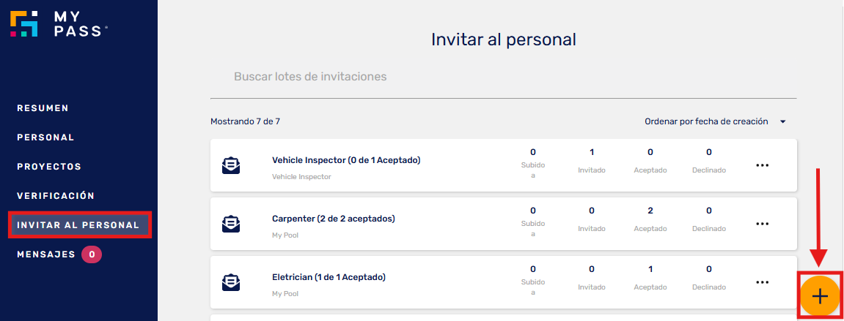Viewport: 844px width, 321px height.
Task: Click the Mensajes count badge
Action: tap(92, 254)
